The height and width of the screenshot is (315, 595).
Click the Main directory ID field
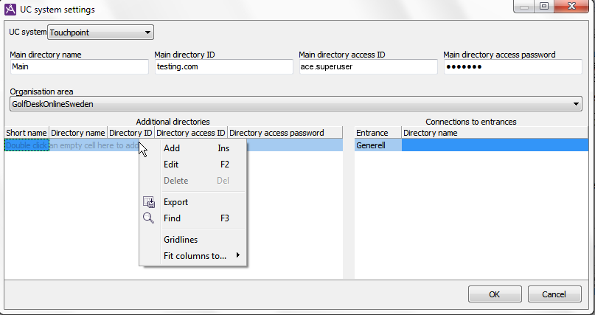223,66
